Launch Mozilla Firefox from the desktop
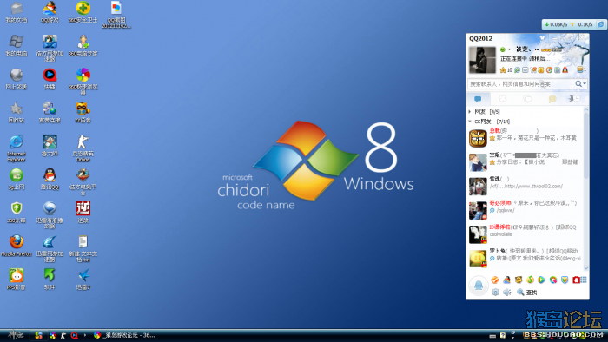Screen dimensions: 608x342 [x=17, y=246]
